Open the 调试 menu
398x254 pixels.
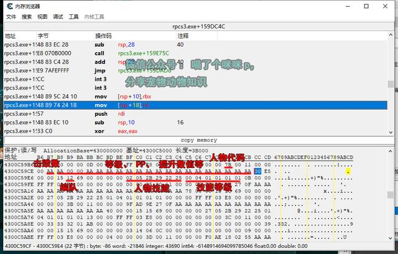[x=58, y=17]
